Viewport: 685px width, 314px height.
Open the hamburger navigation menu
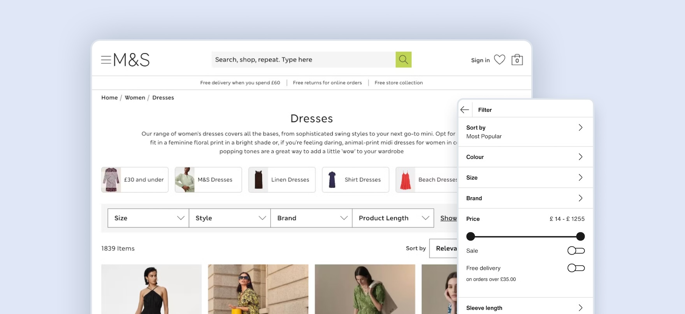pyautogui.click(x=106, y=60)
